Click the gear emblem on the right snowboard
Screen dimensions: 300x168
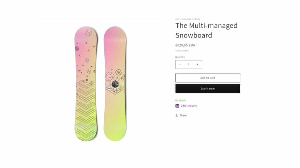tap(118, 72)
